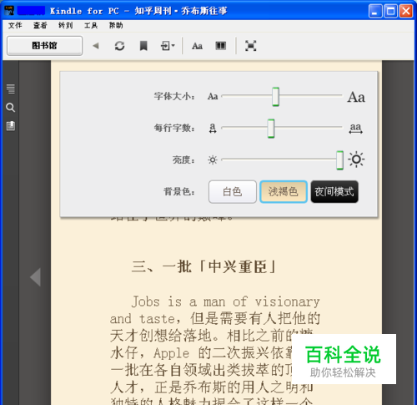Open the 图书馆 library button
Screen dimensions: 417x405
pyautogui.click(x=44, y=46)
